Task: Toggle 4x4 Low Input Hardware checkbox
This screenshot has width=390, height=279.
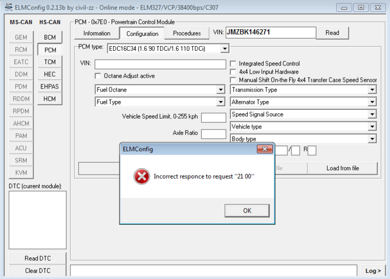Action: (233, 72)
